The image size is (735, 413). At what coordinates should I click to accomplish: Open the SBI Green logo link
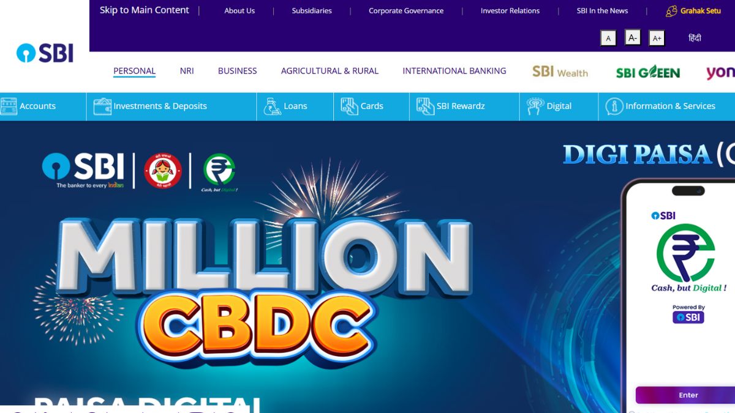648,72
